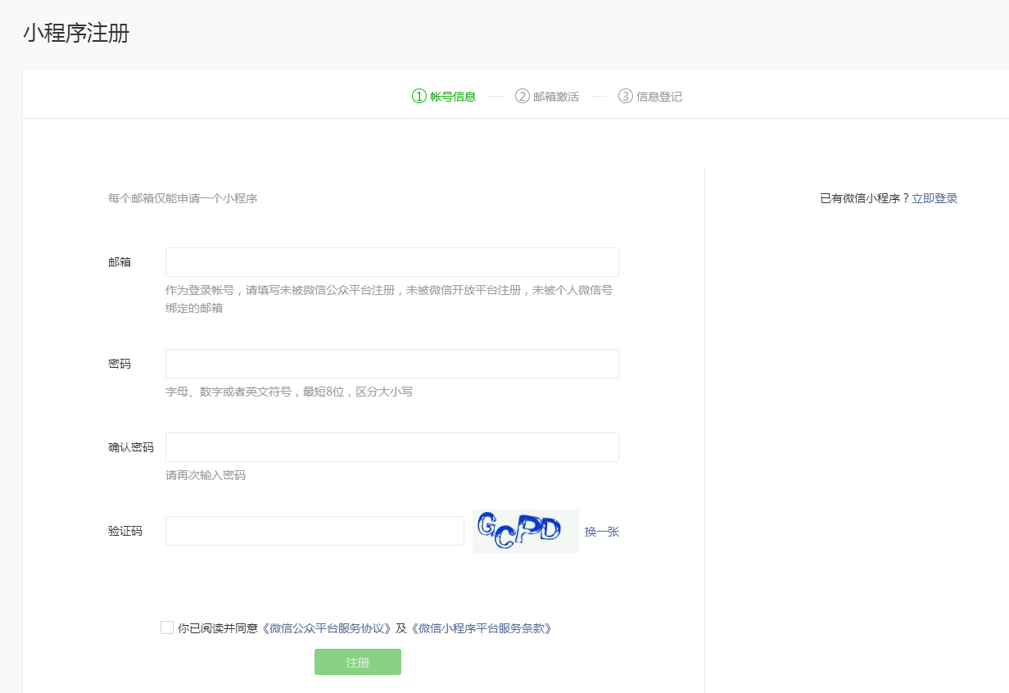This screenshot has width=1009, height=693.
Task: Open the 立即登录 link
Action: pos(934,198)
